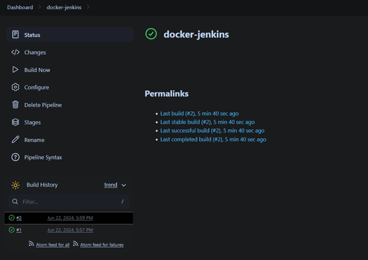This screenshot has width=368, height=260.
Task: Click the Rename pencil icon
Action: point(15,140)
